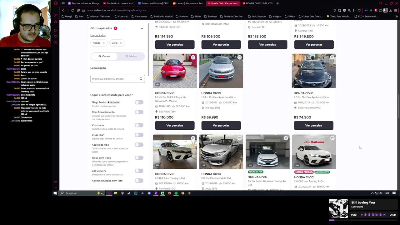The width and height of the screenshot is (400, 225).
Task: Click Ver parcelas for R$ 114.990 listing
Action: 175,44
